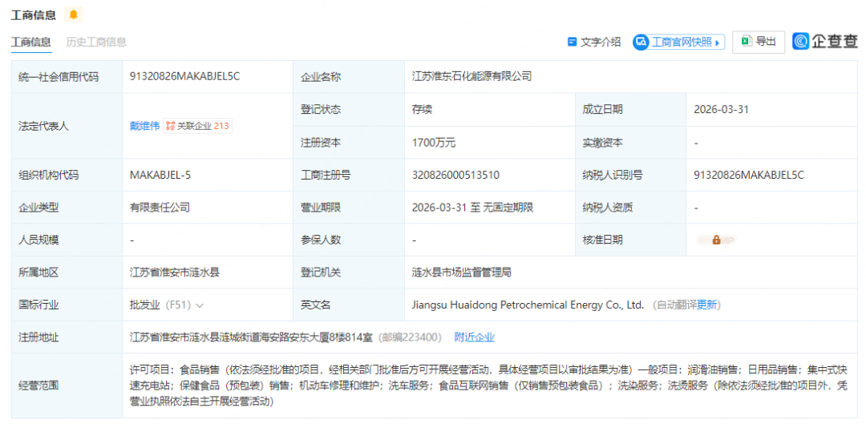Click postal code 邮编223400
The image size is (866, 424).
pyautogui.click(x=411, y=337)
